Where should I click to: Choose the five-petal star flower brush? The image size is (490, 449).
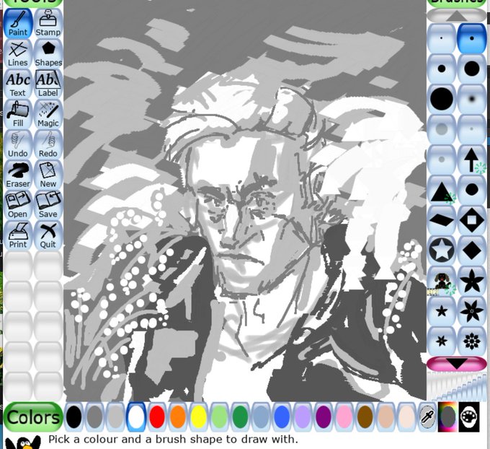471,281
